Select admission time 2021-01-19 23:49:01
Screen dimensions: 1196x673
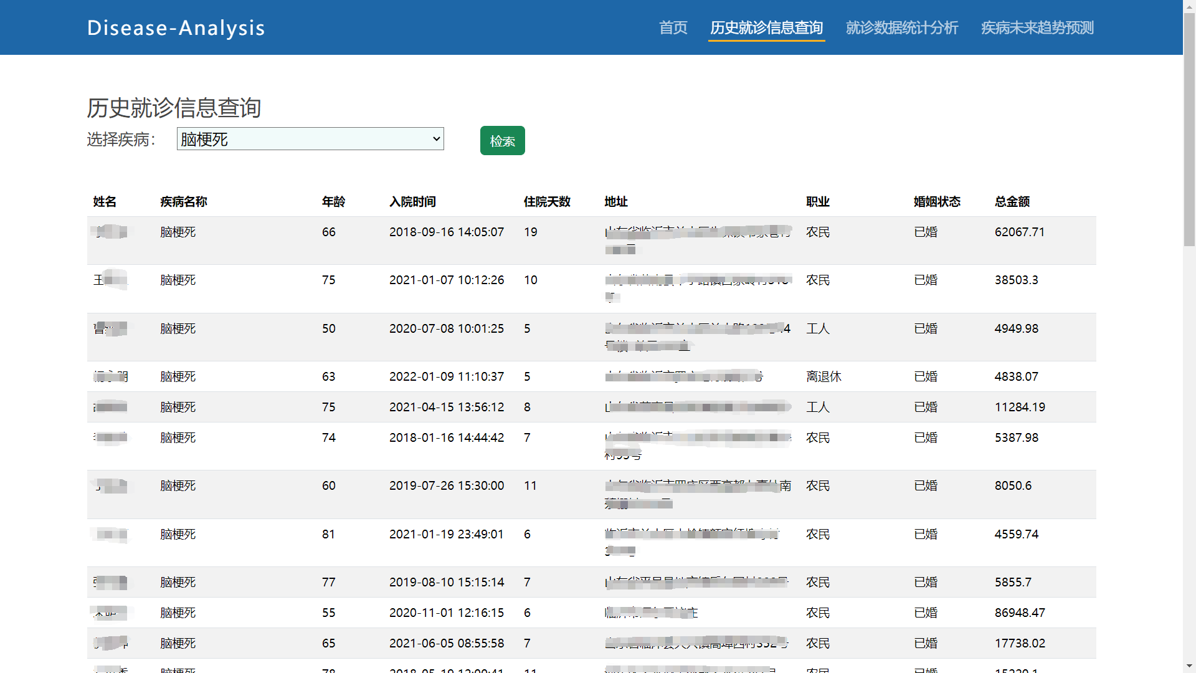pyautogui.click(x=447, y=535)
